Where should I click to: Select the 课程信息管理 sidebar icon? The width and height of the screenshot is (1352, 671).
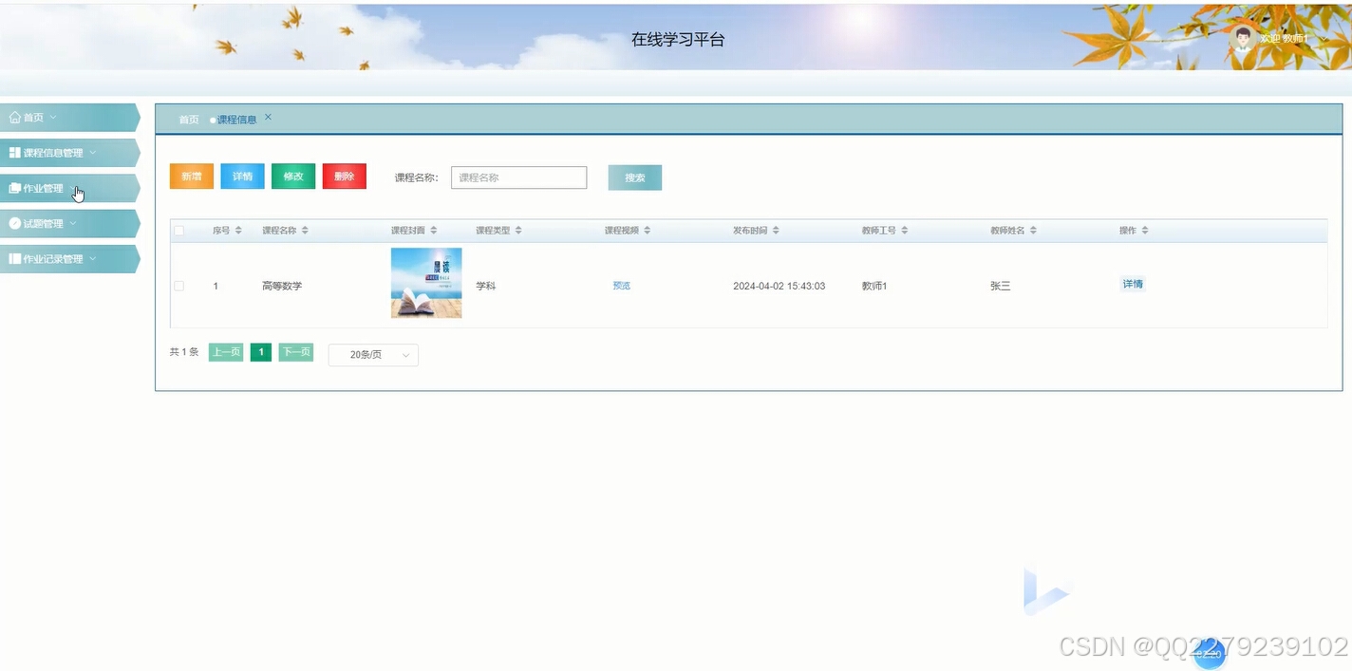tap(16, 152)
